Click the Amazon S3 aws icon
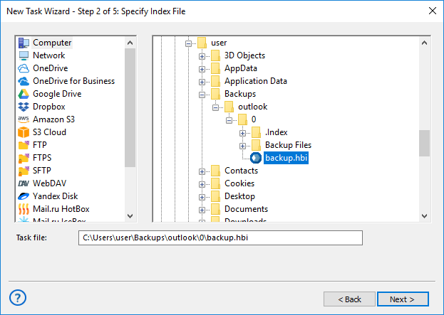 (x=24, y=119)
